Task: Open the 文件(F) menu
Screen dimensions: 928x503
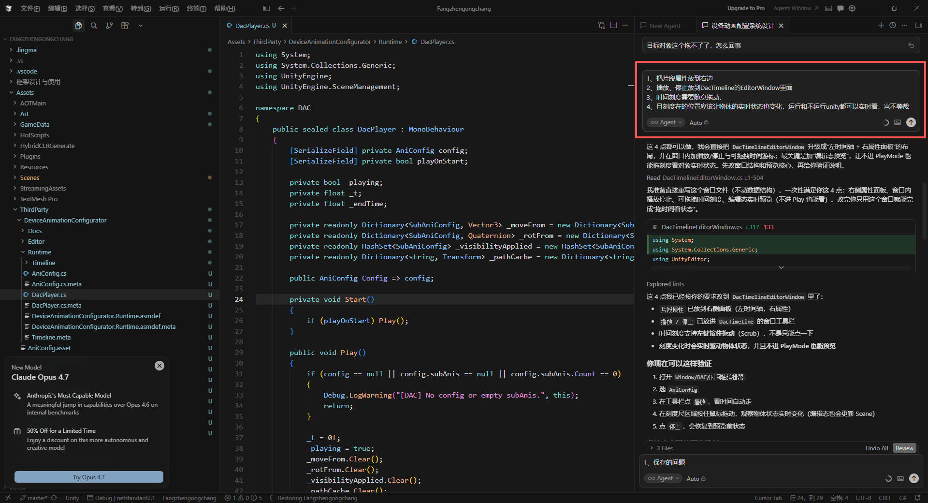Action: pos(30,8)
